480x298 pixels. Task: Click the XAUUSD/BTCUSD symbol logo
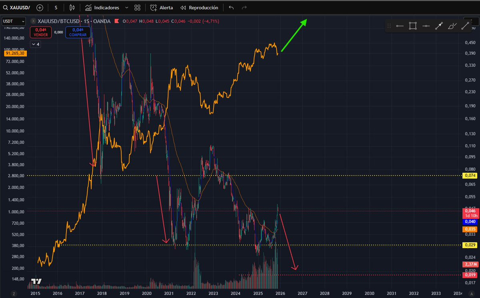(33, 21)
